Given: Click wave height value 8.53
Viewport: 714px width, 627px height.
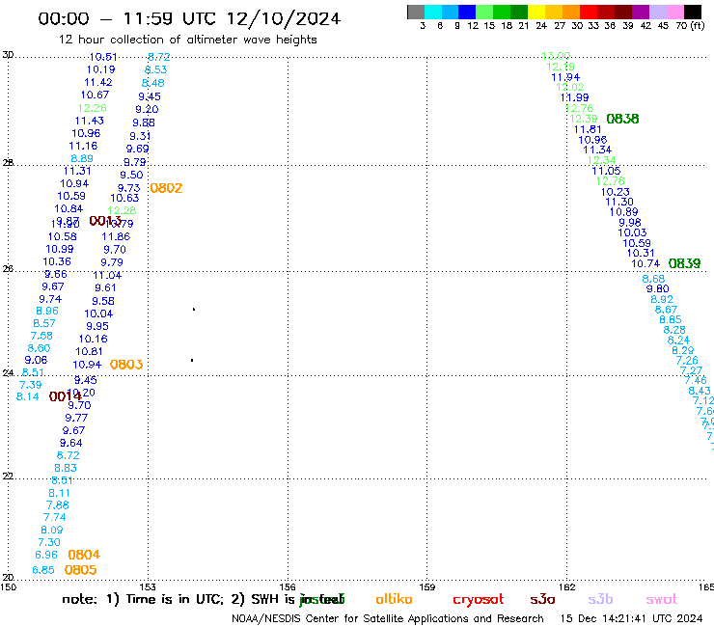Looking at the screenshot, I should tap(155, 69).
